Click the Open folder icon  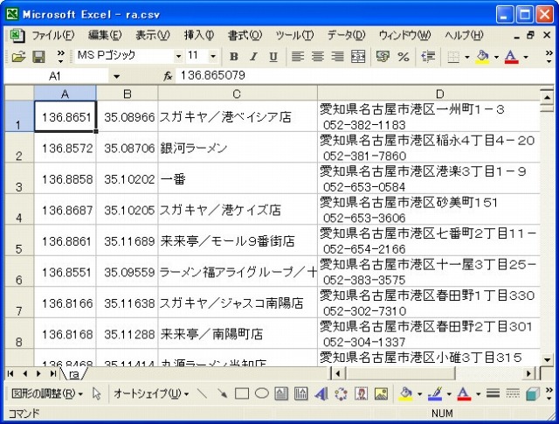[18, 57]
